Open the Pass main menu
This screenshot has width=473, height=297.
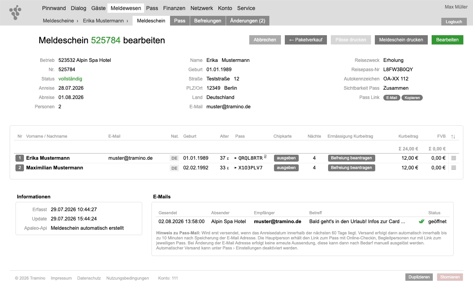click(x=152, y=8)
